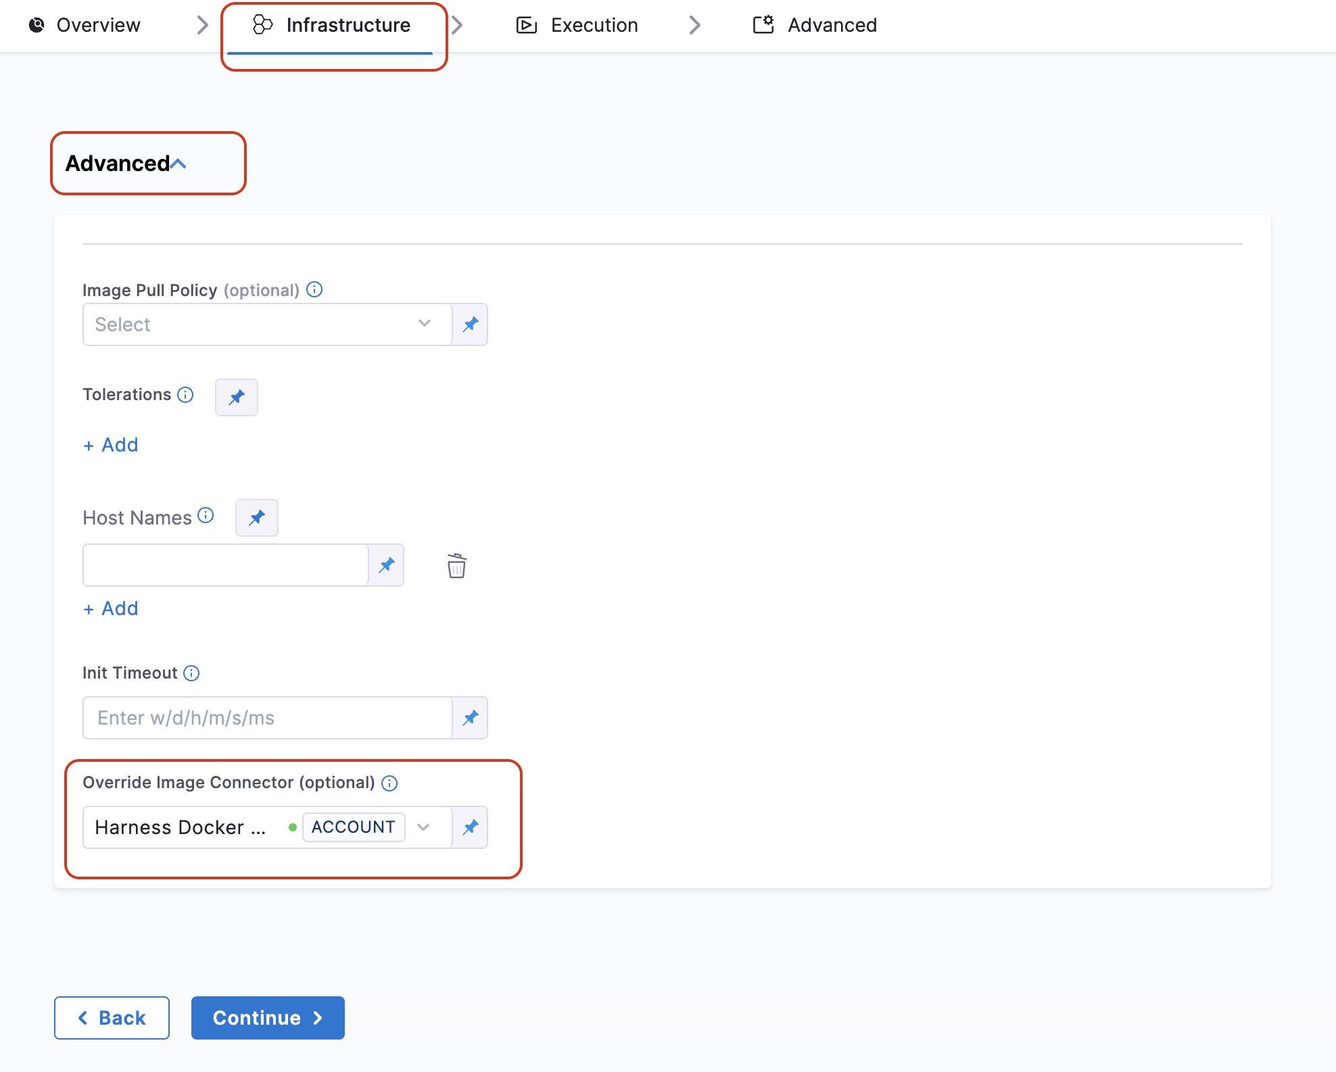The image size is (1336, 1072).
Task: Click the pin icon beside Init Timeout field
Action: click(x=470, y=718)
